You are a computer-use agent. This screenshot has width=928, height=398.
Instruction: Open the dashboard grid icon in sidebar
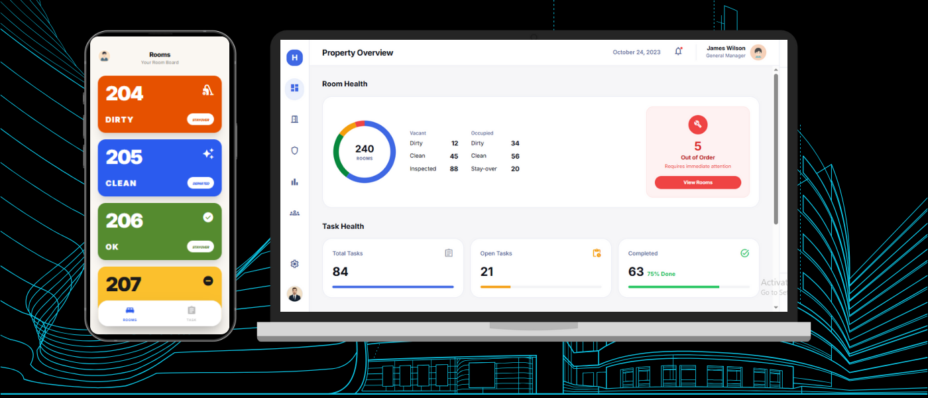[x=294, y=88]
